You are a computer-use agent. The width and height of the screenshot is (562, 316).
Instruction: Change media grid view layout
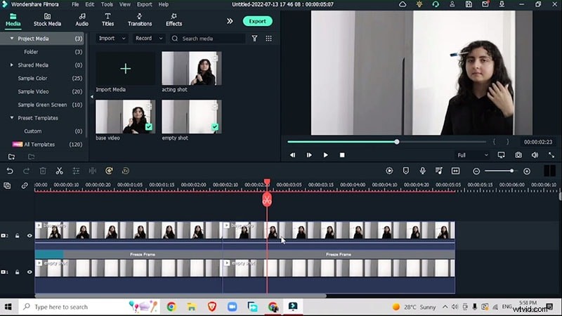268,39
